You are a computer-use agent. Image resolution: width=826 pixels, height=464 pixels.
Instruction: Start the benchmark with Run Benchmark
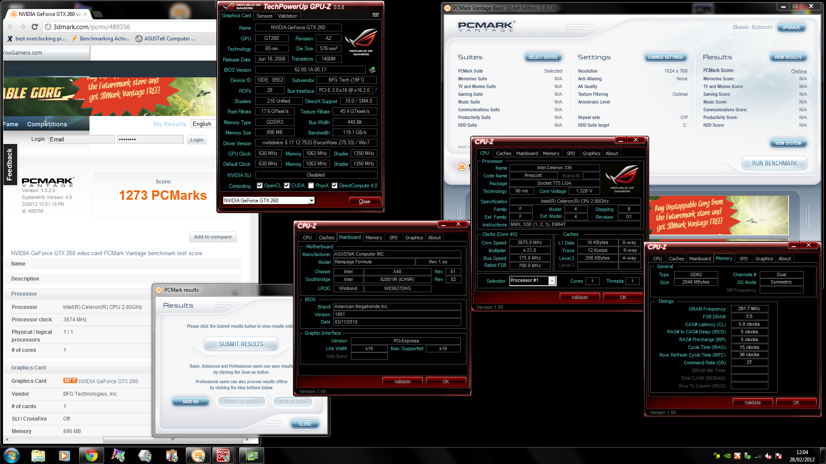pyautogui.click(x=774, y=163)
